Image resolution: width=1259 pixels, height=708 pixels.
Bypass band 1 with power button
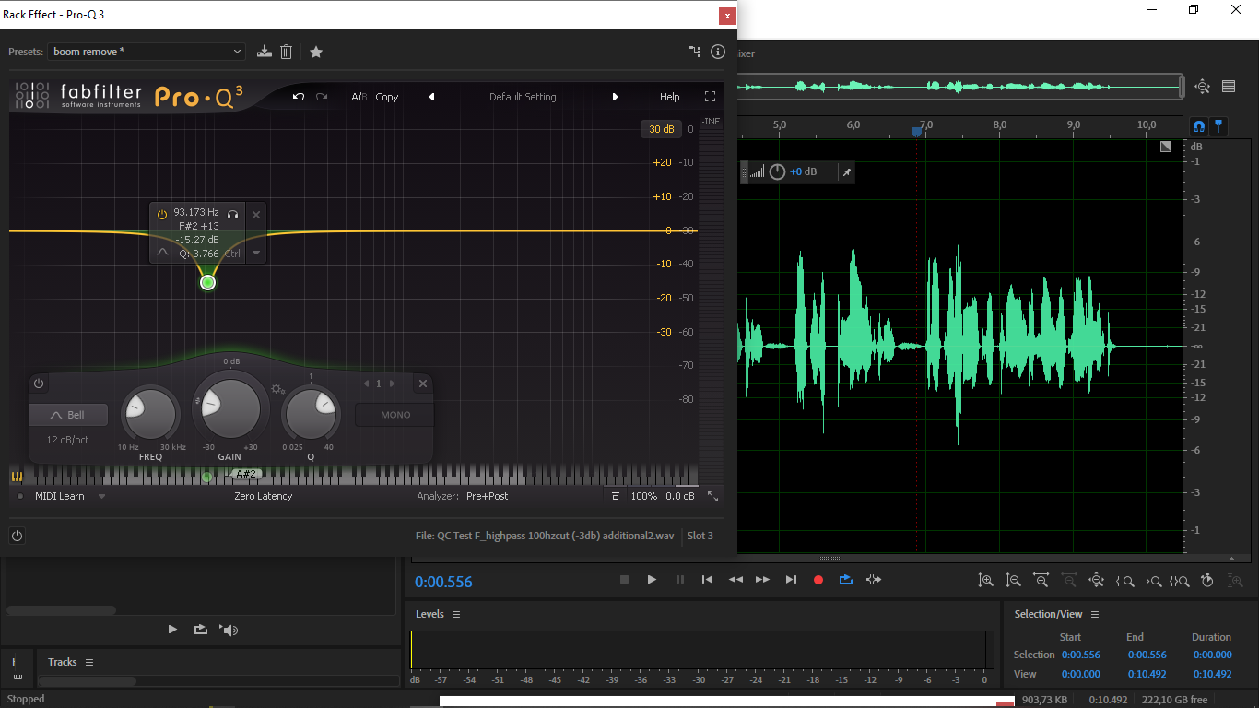(39, 383)
